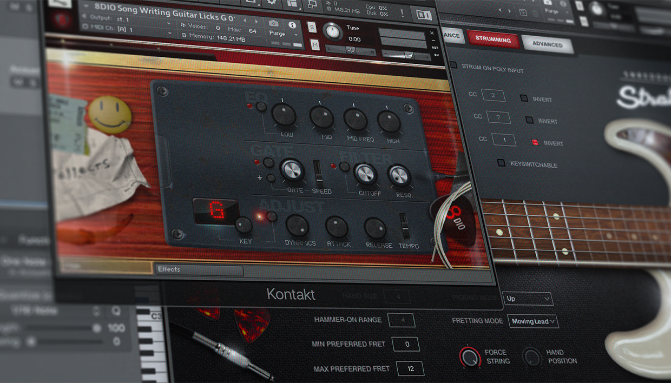Switch to the Advanced tab
Image resolution: width=671 pixels, height=383 pixels.
(x=548, y=44)
